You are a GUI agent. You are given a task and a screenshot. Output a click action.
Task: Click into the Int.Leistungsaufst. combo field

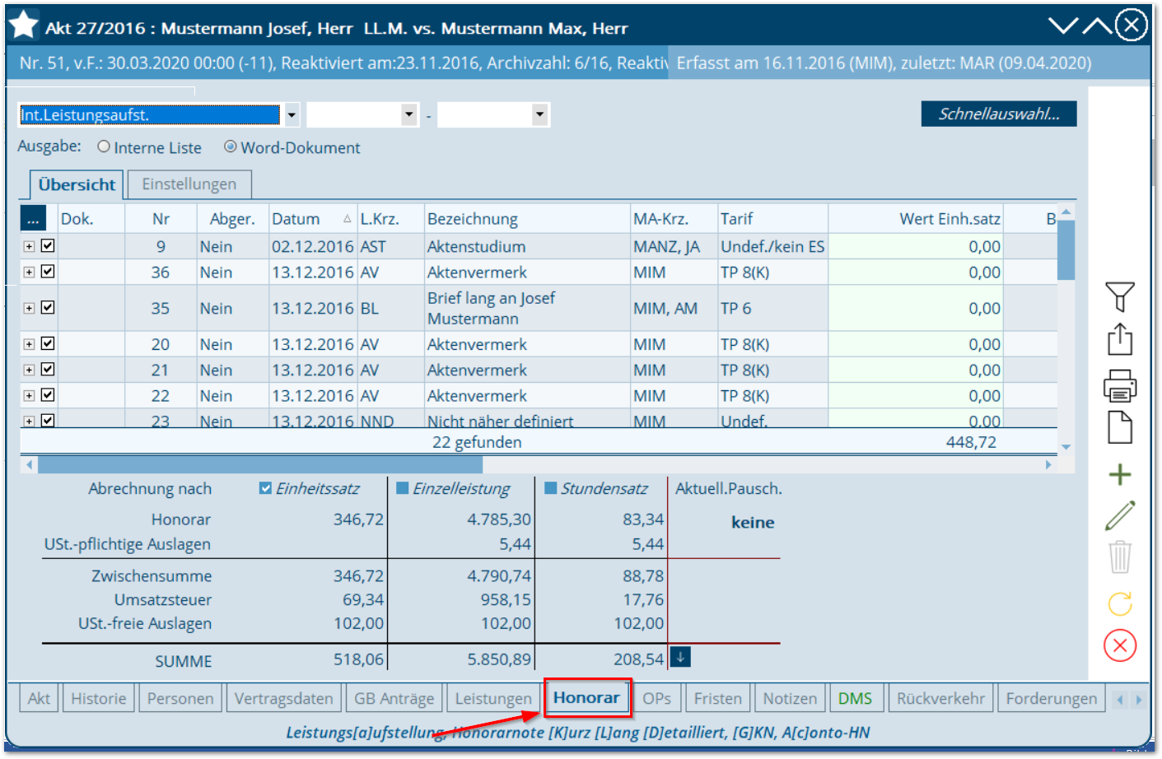coord(149,114)
